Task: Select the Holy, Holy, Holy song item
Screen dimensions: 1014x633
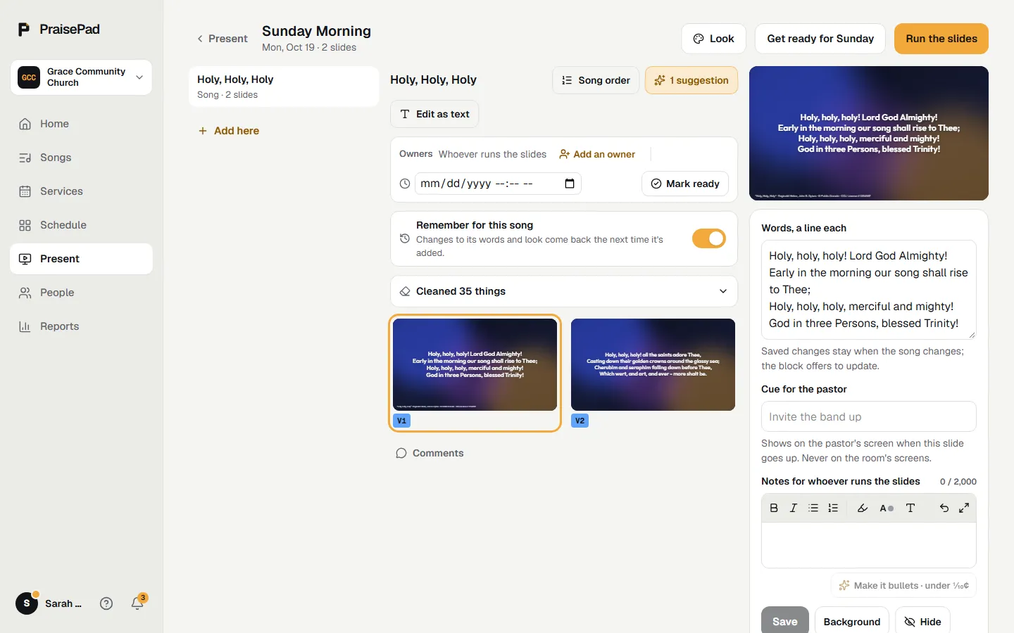Action: coord(284,87)
